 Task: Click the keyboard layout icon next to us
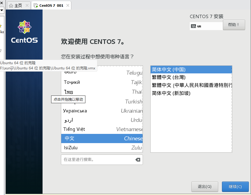point(193,26)
